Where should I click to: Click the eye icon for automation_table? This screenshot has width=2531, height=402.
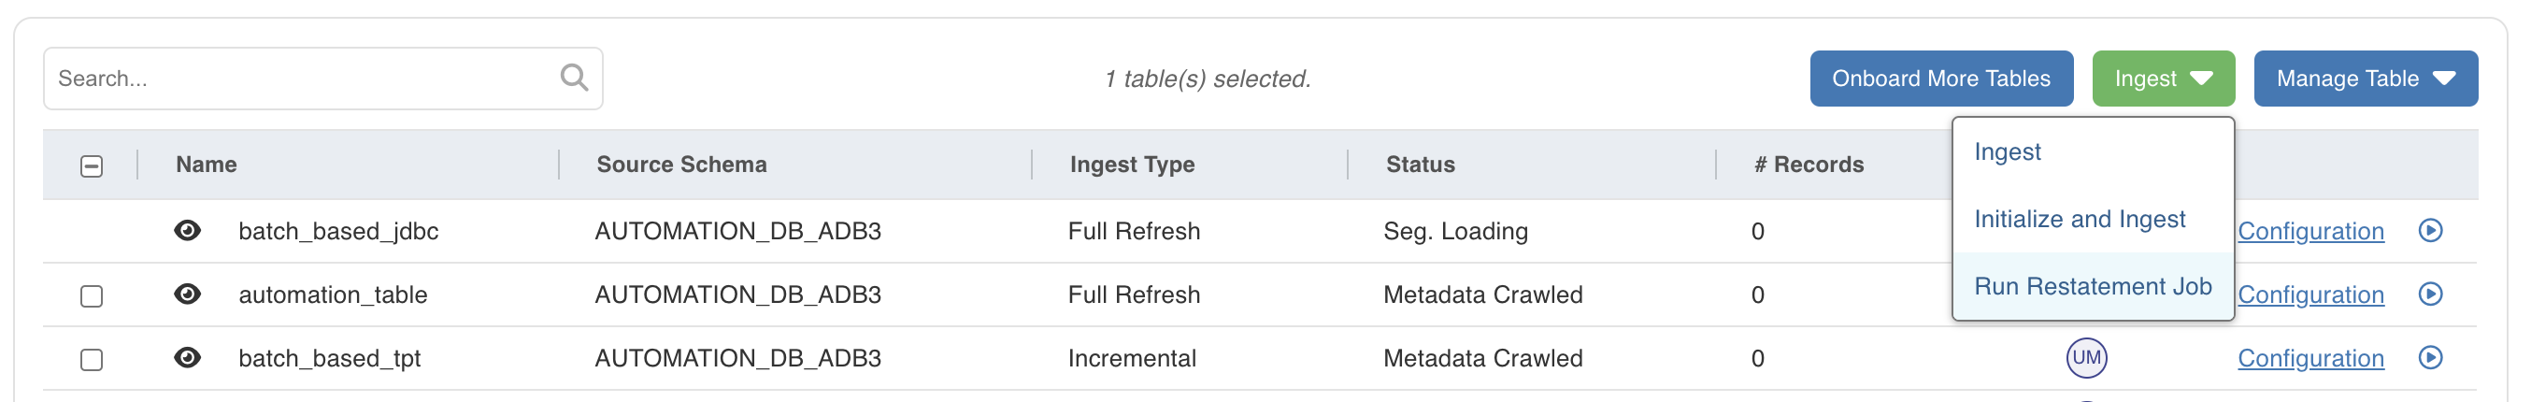pos(188,294)
